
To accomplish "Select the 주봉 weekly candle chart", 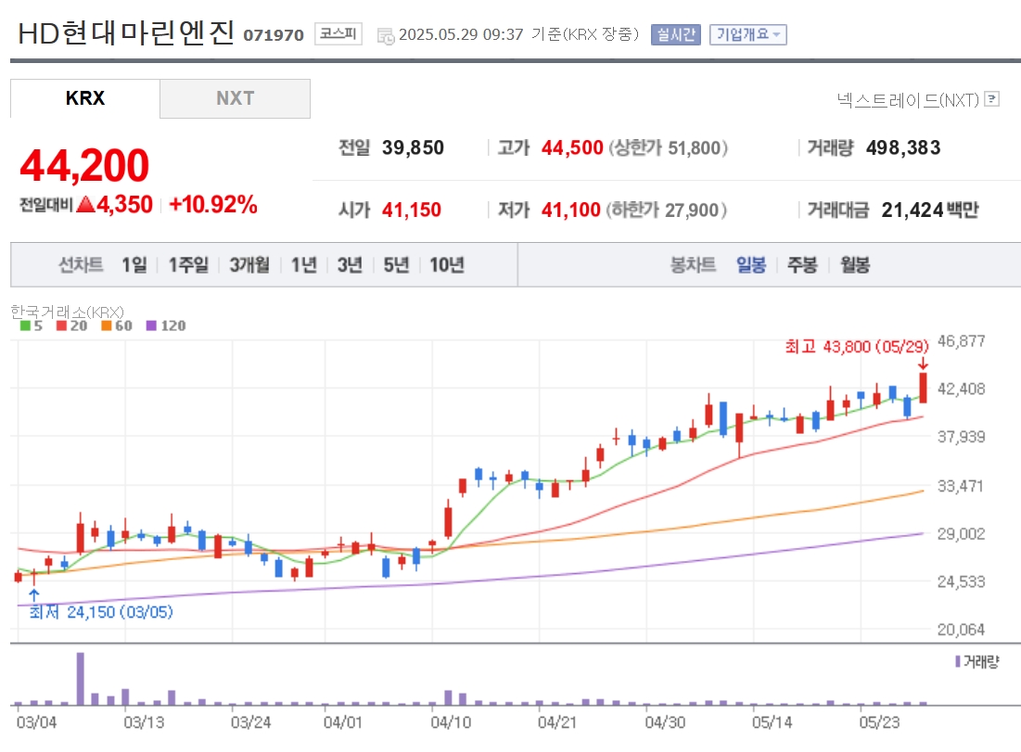I will click(802, 265).
